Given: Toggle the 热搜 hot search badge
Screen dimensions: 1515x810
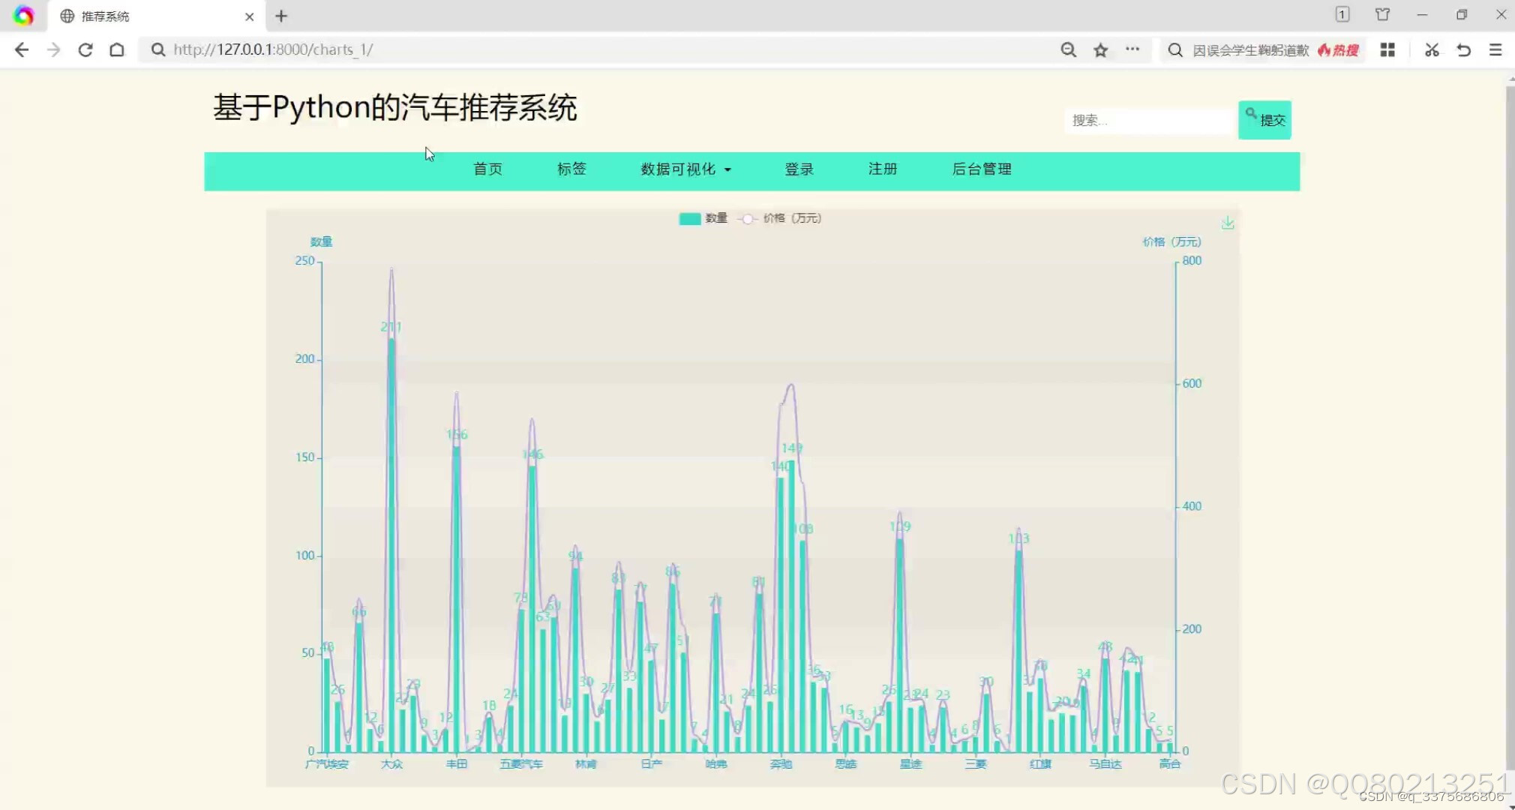Looking at the screenshot, I should pos(1339,49).
